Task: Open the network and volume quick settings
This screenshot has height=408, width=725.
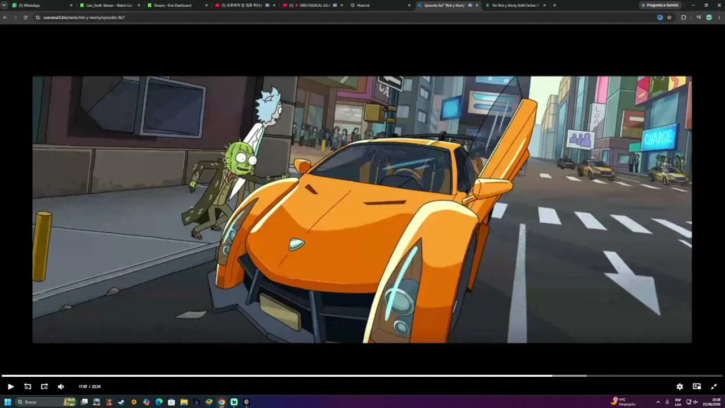Action: pos(692,402)
